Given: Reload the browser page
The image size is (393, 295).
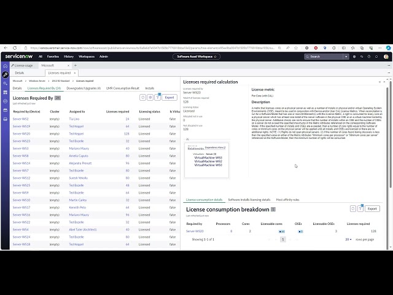Looking at the screenshot, I should point(15,48).
